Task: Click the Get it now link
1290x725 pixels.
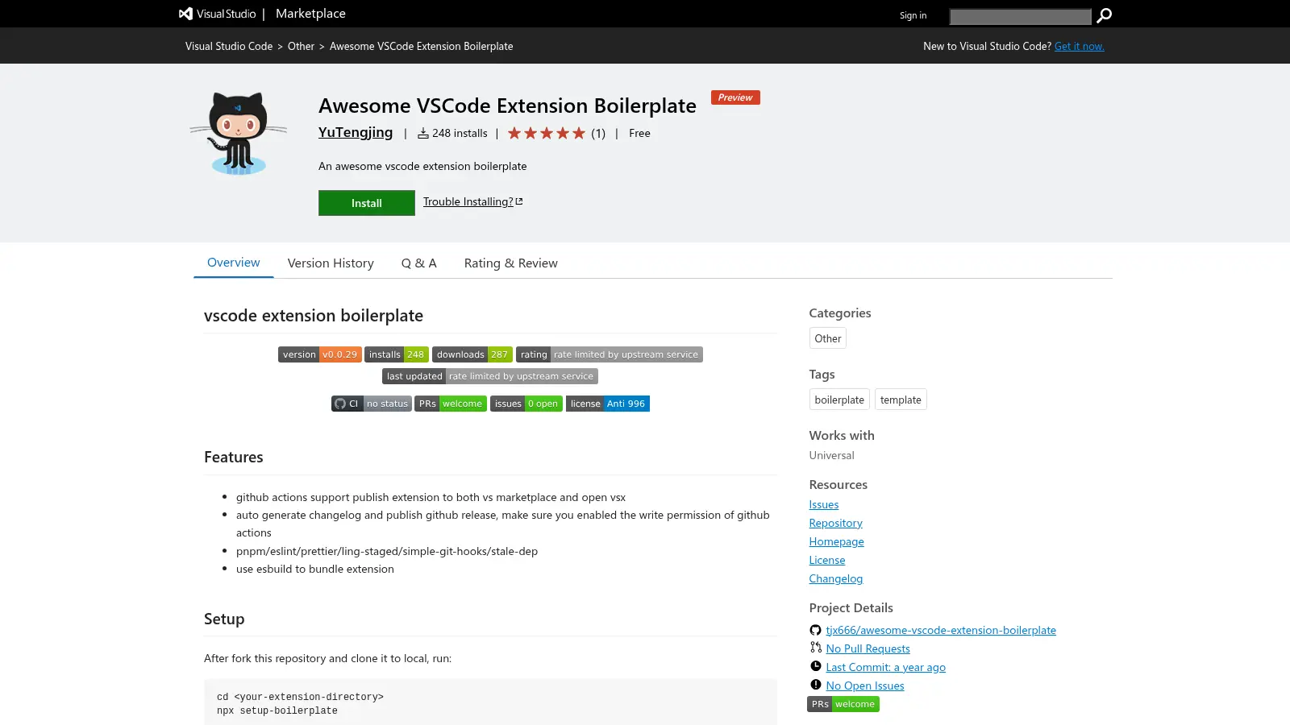Action: click(x=1080, y=46)
